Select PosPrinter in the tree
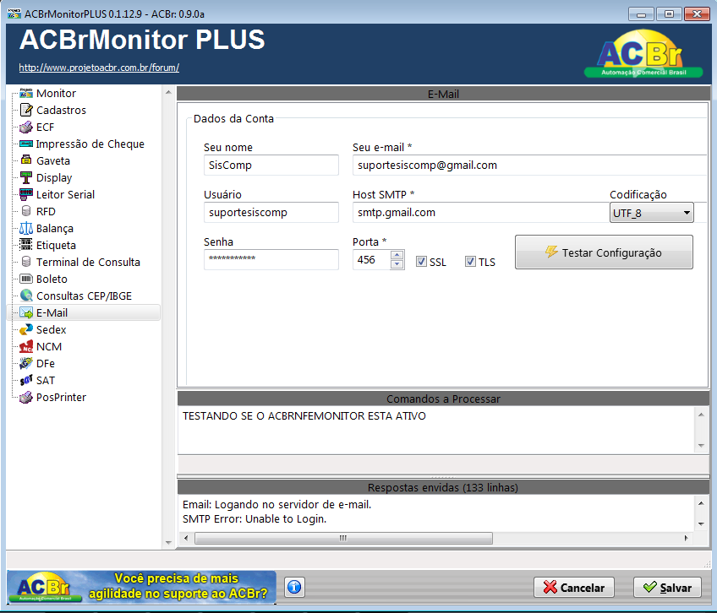The image size is (717, 613). point(61,398)
